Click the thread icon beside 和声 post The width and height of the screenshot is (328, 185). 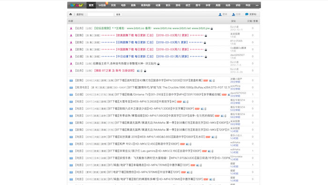pyautogui.click(x=71, y=144)
